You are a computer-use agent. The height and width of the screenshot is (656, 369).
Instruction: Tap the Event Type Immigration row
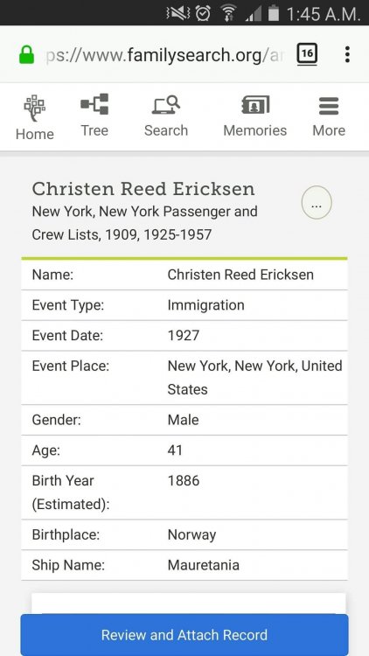click(184, 305)
